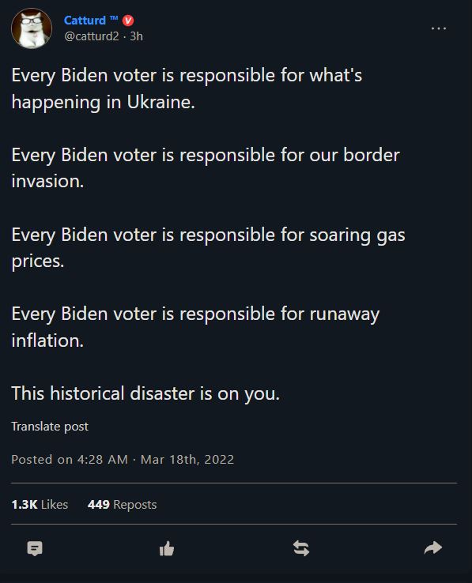View the 1.3K Likes list
Viewport: 472px width, 583px height.
40,505
